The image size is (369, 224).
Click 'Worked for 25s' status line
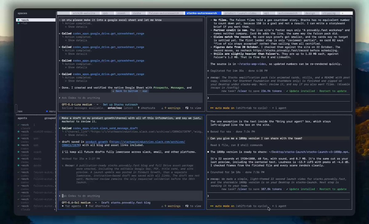coord(73,159)
